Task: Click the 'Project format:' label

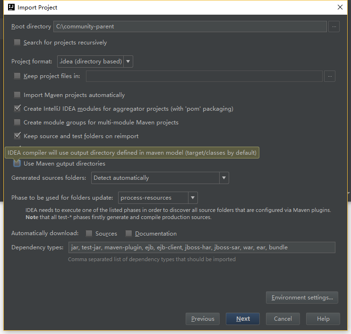Action: 32,62
